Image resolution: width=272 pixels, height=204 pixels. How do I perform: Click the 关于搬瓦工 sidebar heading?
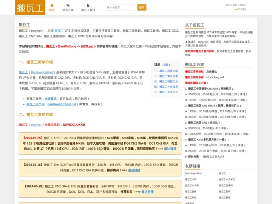pyautogui.click(x=195, y=25)
